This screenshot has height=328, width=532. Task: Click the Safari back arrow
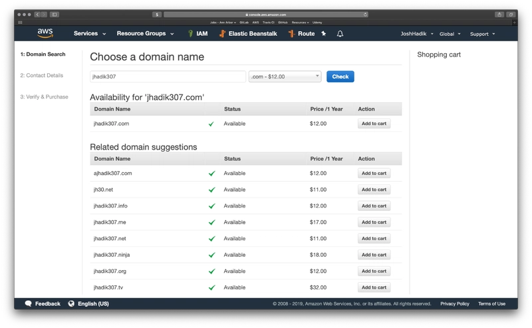[x=37, y=14]
